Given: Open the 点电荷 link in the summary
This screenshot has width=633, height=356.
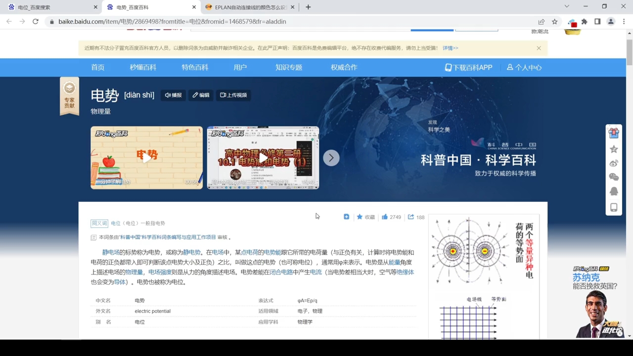Looking at the screenshot, I should click(x=249, y=253).
